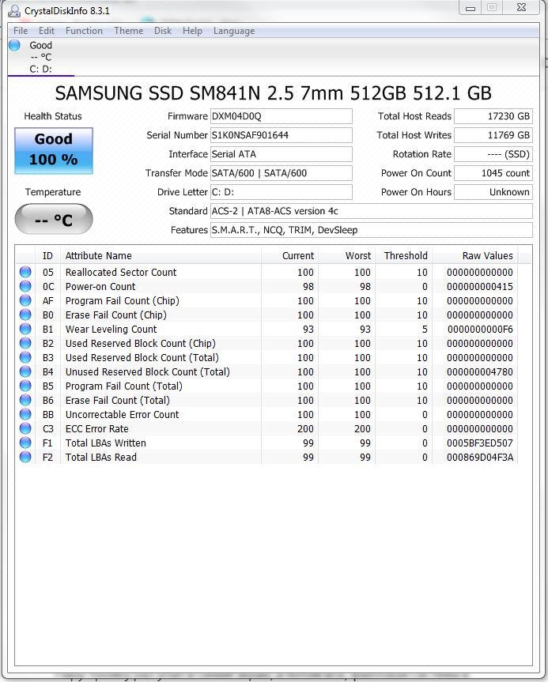The image size is (548, 682).
Task: Open the File menu
Action: pos(21,31)
